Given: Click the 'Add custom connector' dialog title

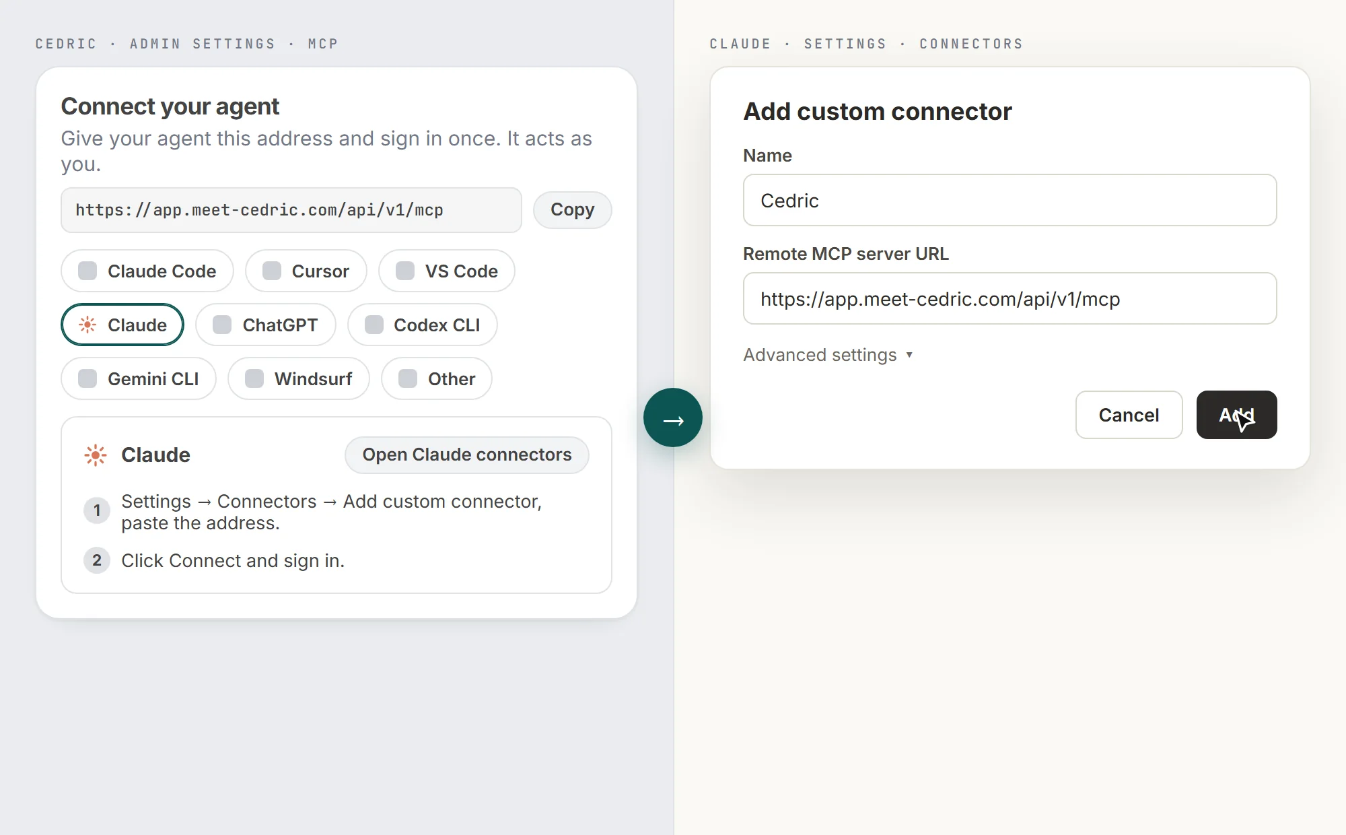Looking at the screenshot, I should coord(878,112).
